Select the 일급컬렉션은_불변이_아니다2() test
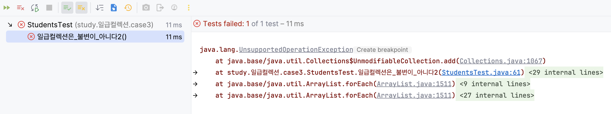The image size is (611, 114). 95,37
